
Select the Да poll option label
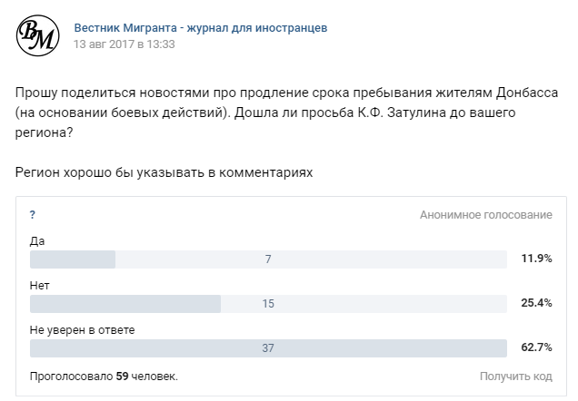[x=37, y=241]
